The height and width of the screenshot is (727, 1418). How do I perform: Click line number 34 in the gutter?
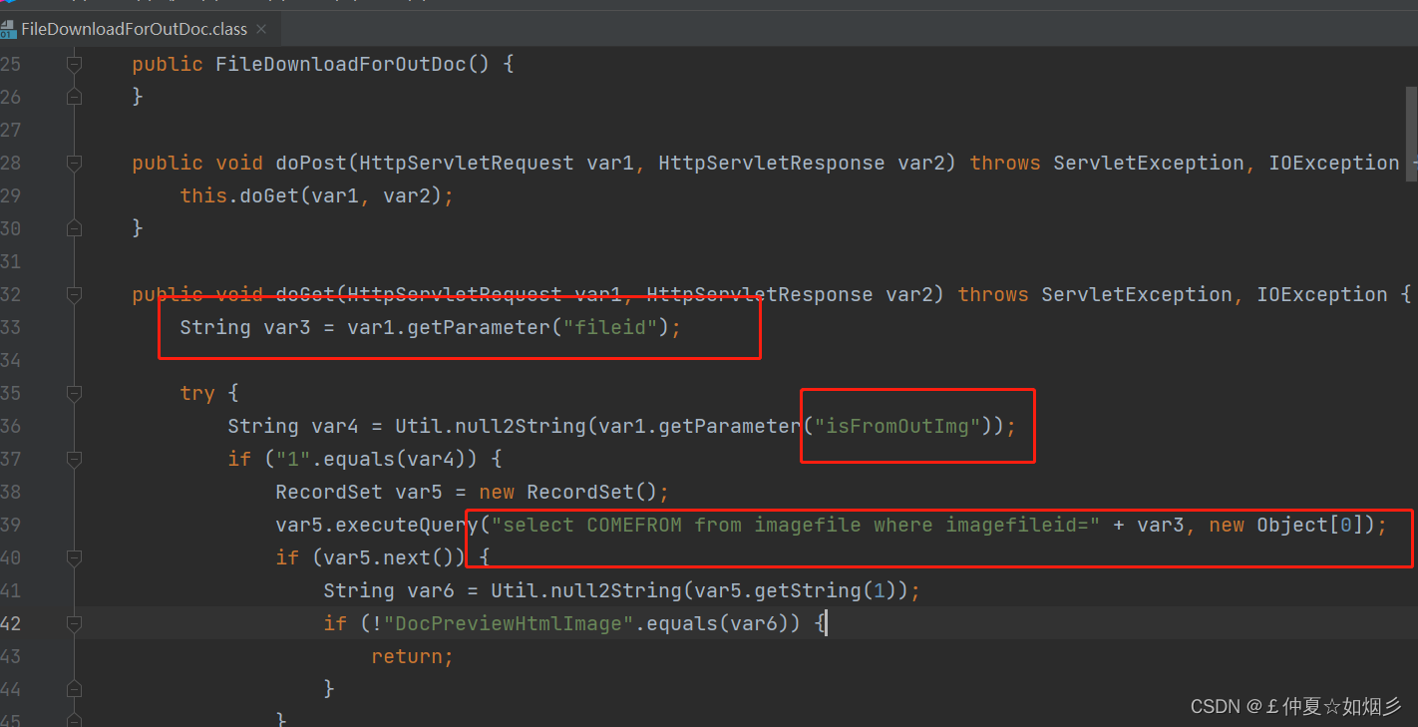[10, 360]
